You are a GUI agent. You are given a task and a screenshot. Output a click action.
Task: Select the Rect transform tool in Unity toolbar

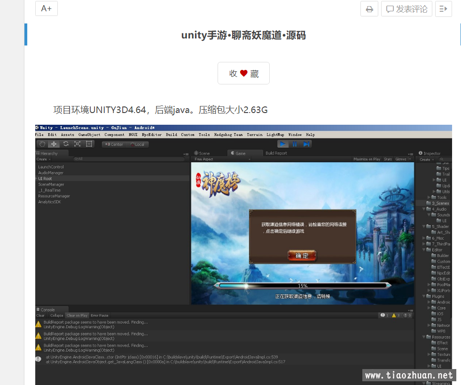[x=89, y=144]
